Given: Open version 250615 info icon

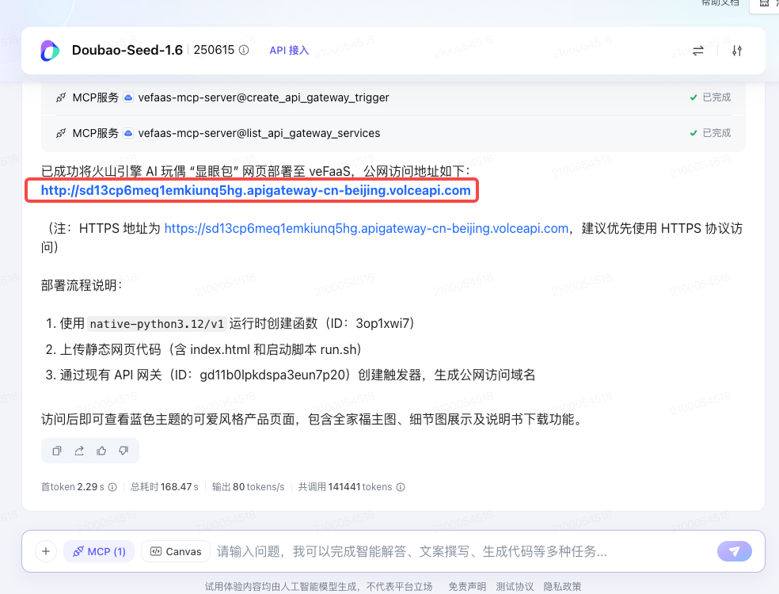Looking at the screenshot, I should (244, 50).
